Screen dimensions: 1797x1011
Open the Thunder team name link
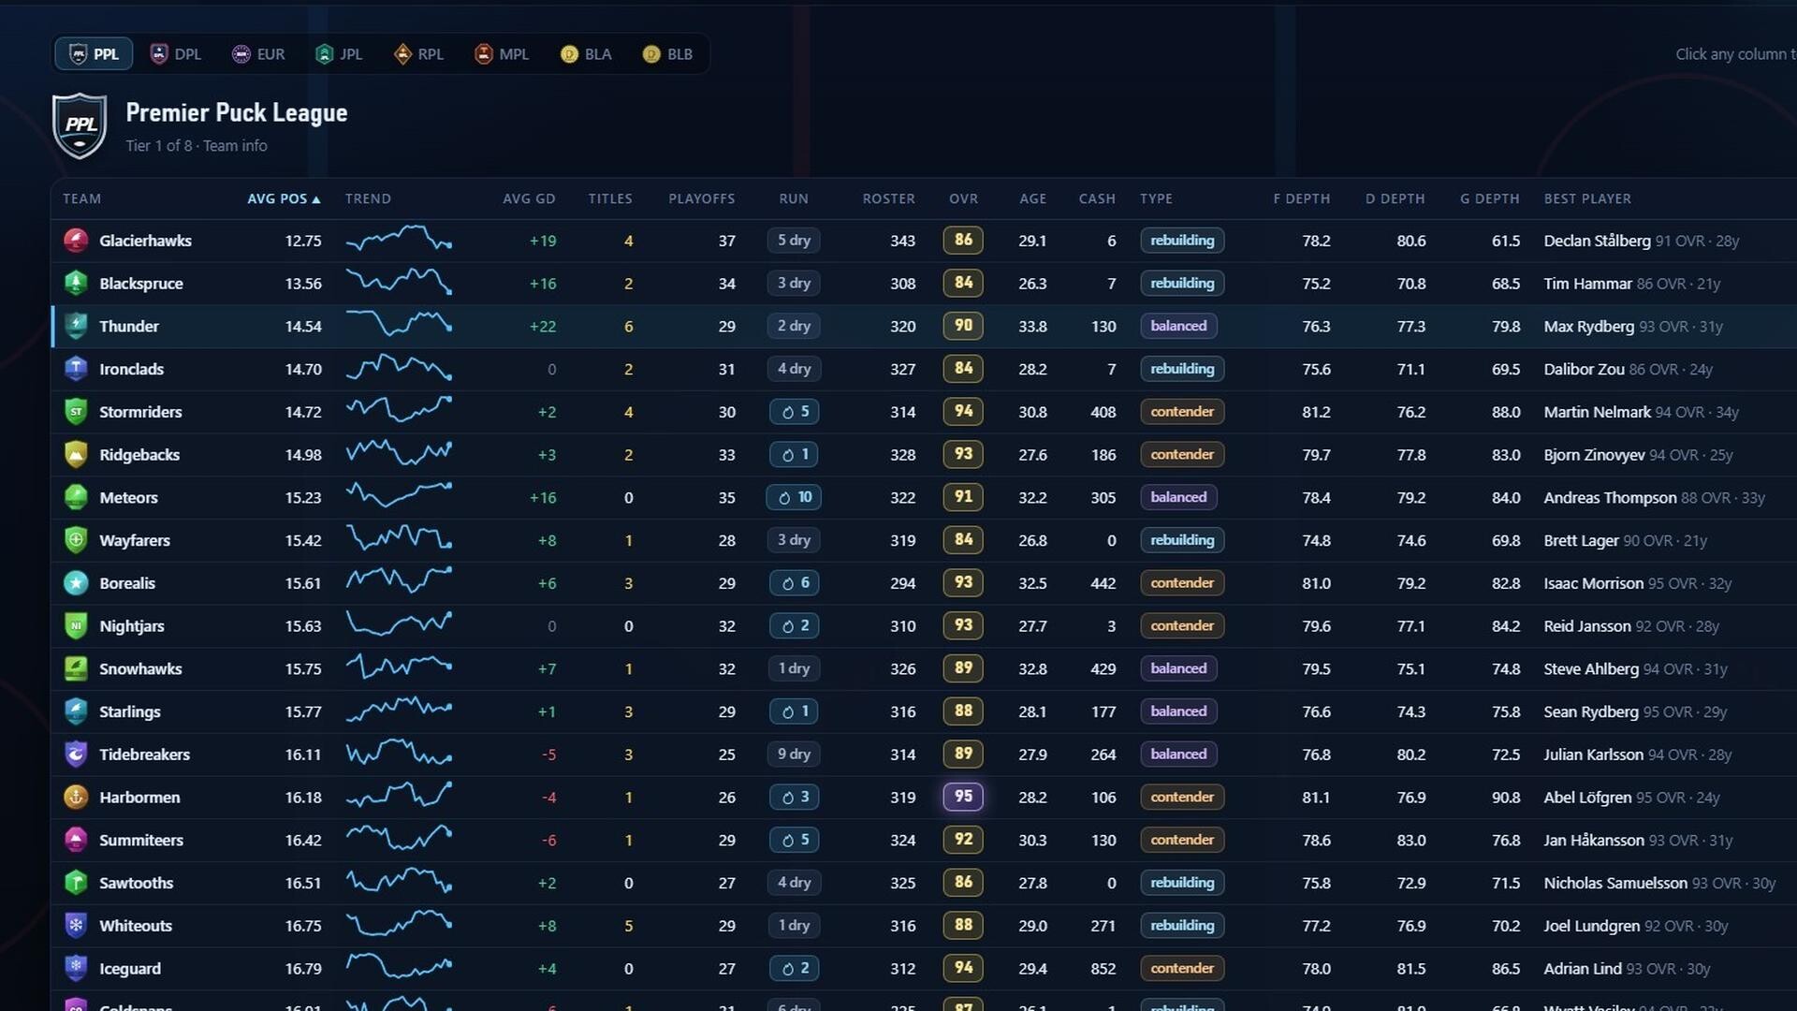pos(129,326)
